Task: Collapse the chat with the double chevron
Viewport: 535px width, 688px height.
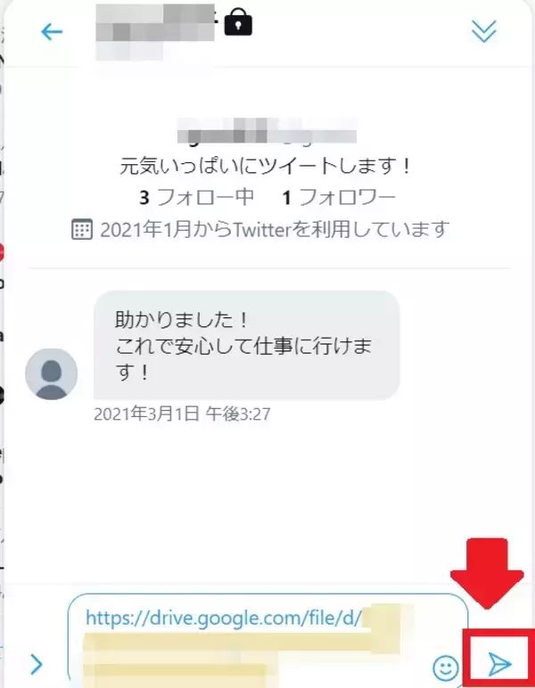Action: coord(483,31)
